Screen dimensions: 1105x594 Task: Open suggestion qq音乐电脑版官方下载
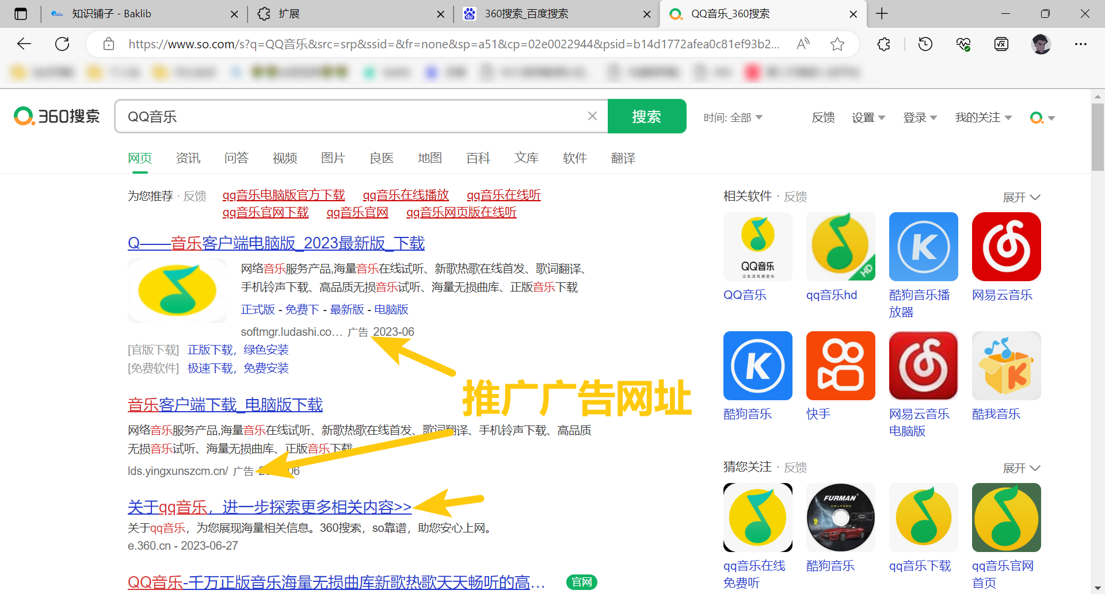click(x=284, y=195)
